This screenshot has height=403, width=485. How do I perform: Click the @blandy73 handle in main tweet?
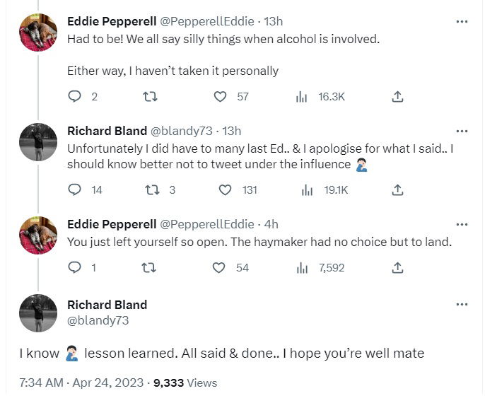click(x=98, y=320)
